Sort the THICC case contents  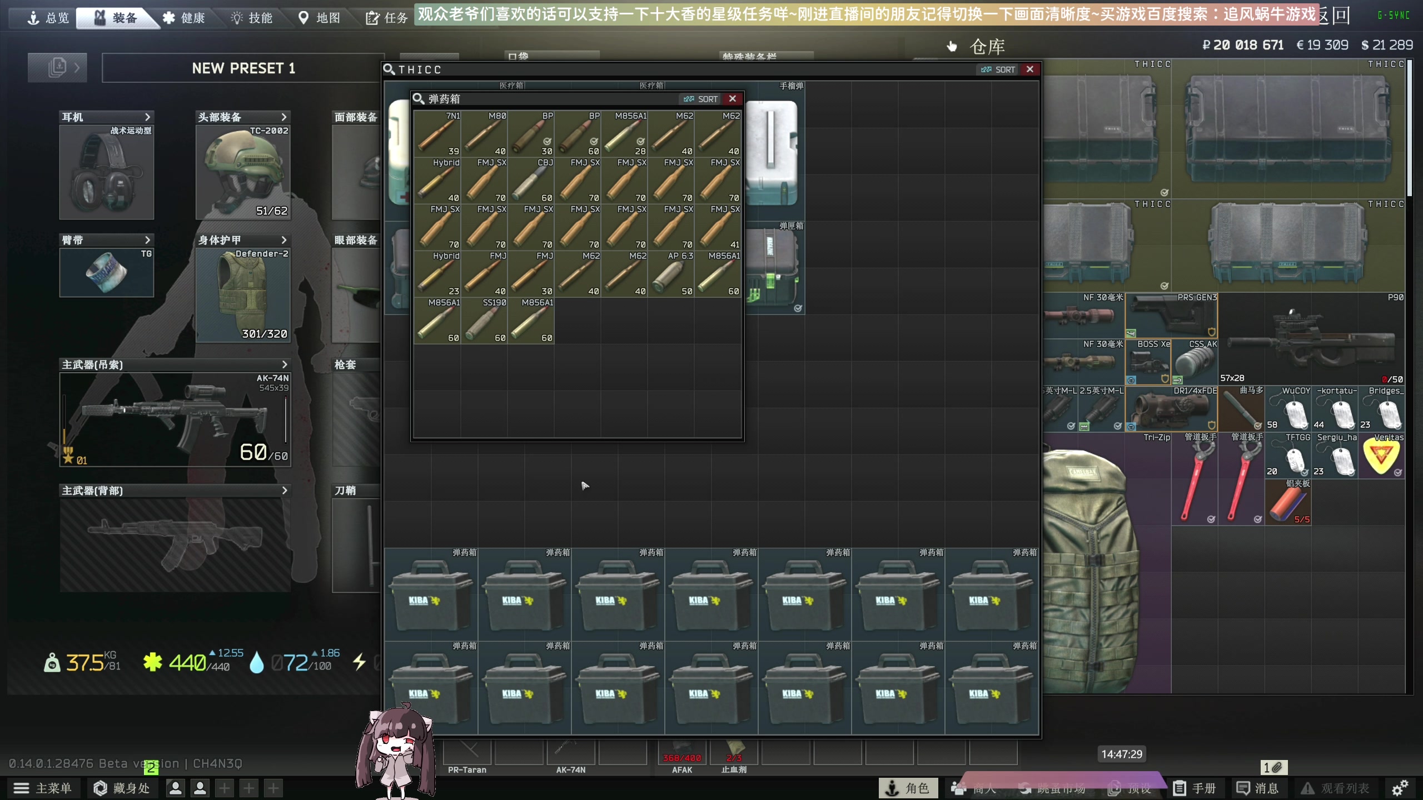pyautogui.click(x=998, y=69)
